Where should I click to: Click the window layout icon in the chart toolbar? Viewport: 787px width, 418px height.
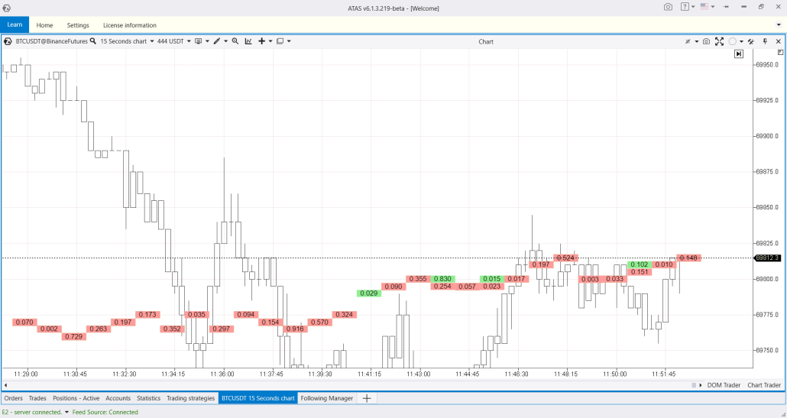280,41
